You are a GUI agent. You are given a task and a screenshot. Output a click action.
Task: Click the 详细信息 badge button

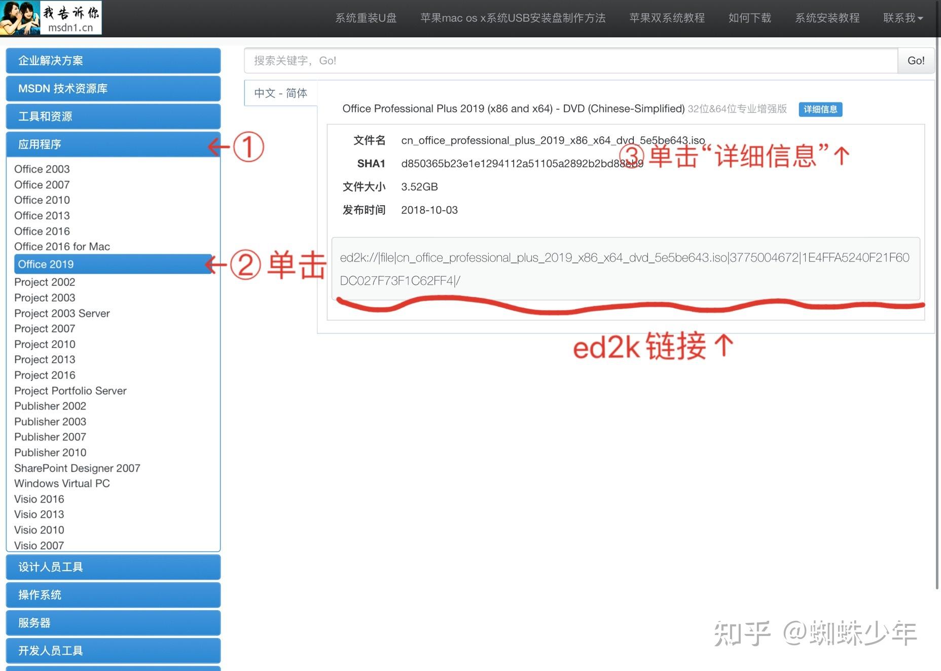pos(820,109)
